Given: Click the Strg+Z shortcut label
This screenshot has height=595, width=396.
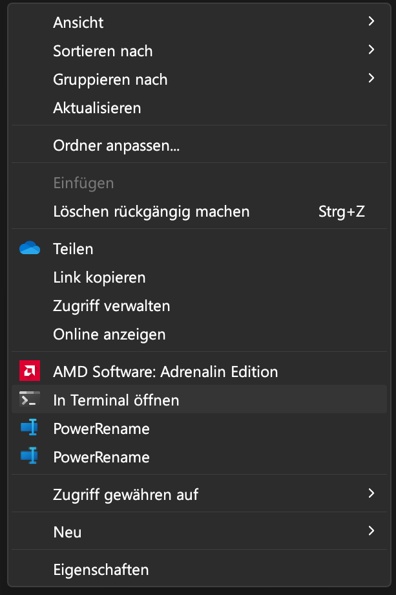Looking at the screenshot, I should click(x=342, y=211).
